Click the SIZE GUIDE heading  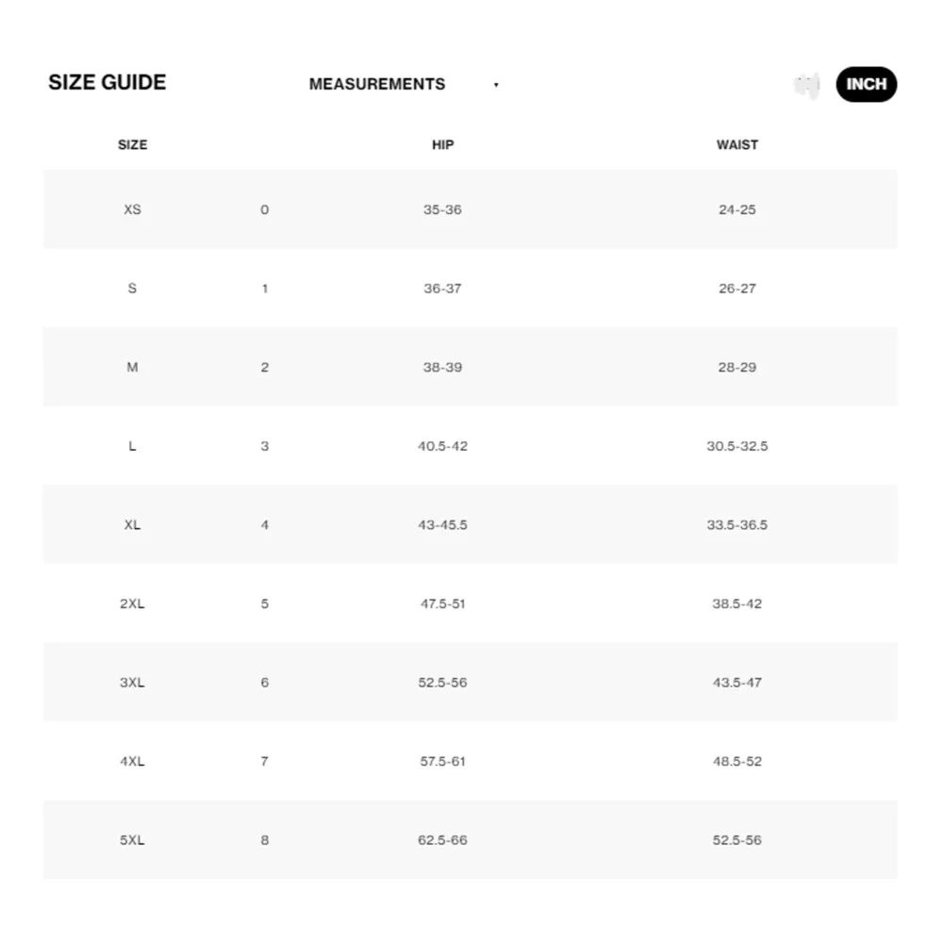(108, 82)
